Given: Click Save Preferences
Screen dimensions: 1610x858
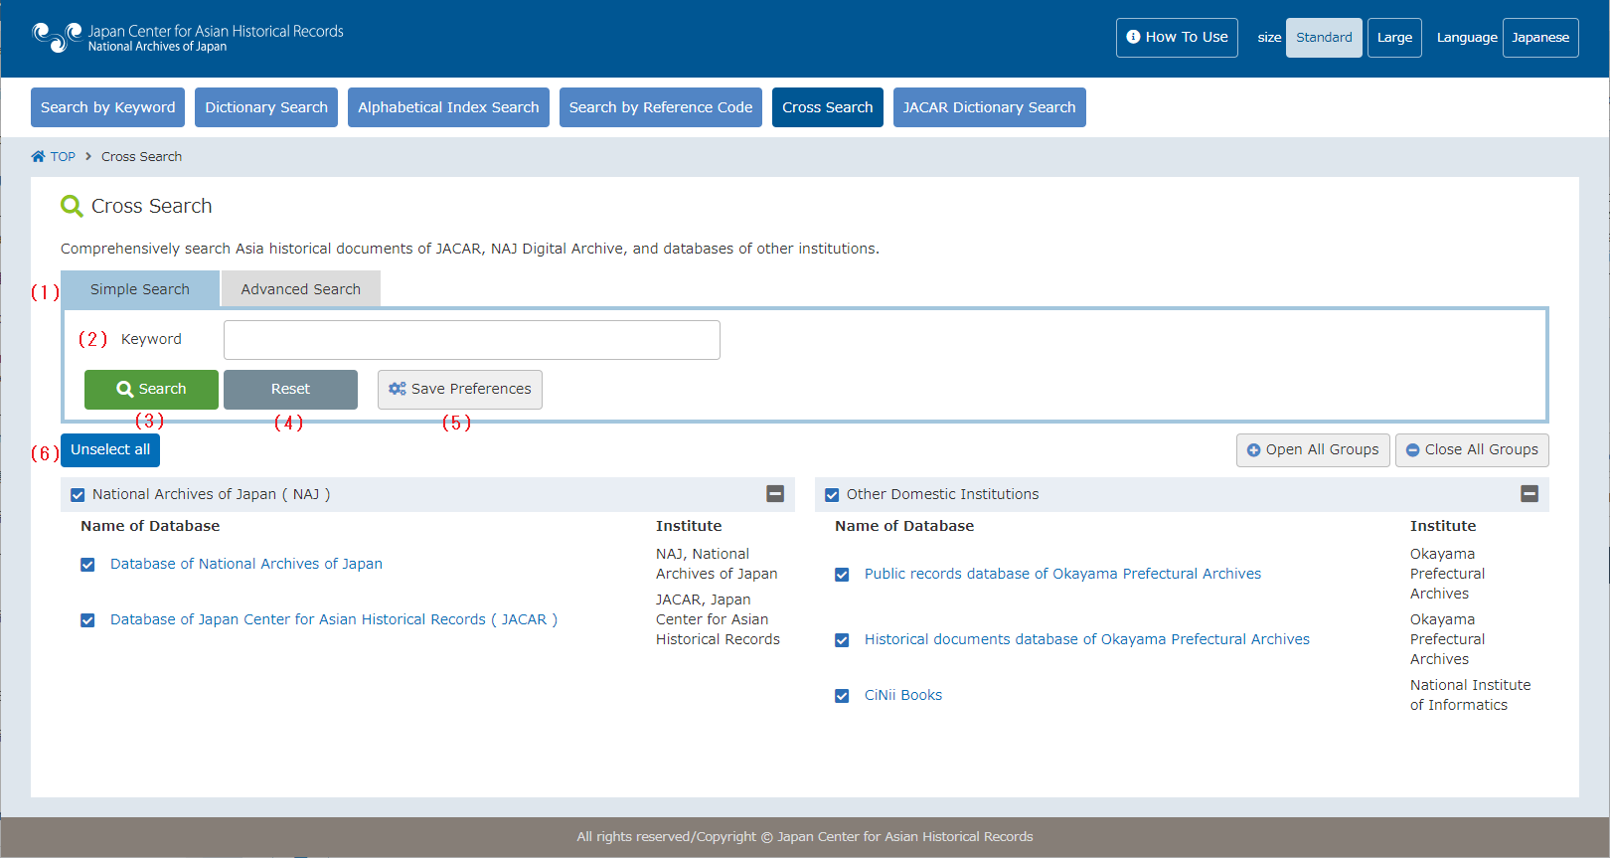Looking at the screenshot, I should click(460, 390).
